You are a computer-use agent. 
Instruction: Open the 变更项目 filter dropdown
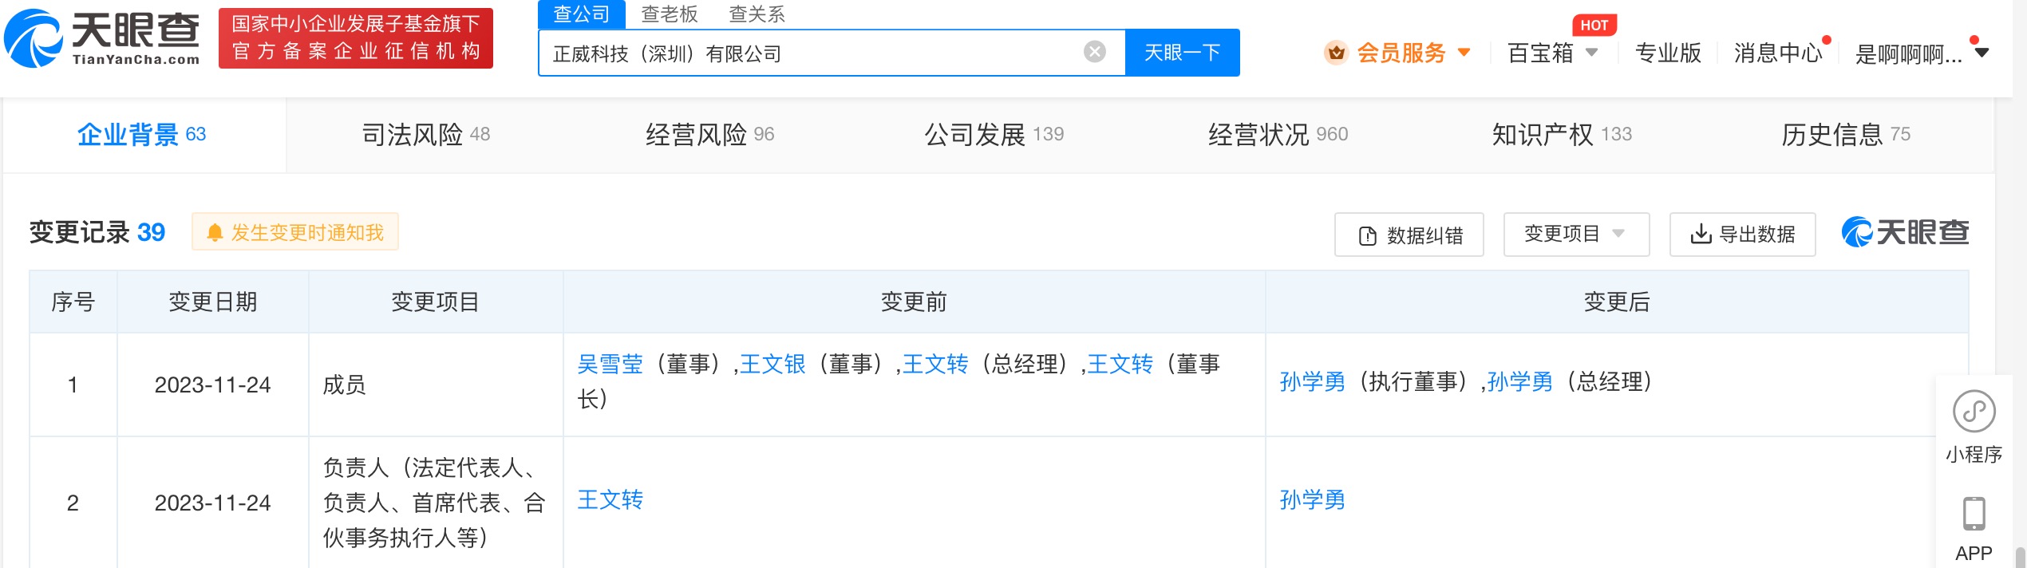pyautogui.click(x=1576, y=234)
